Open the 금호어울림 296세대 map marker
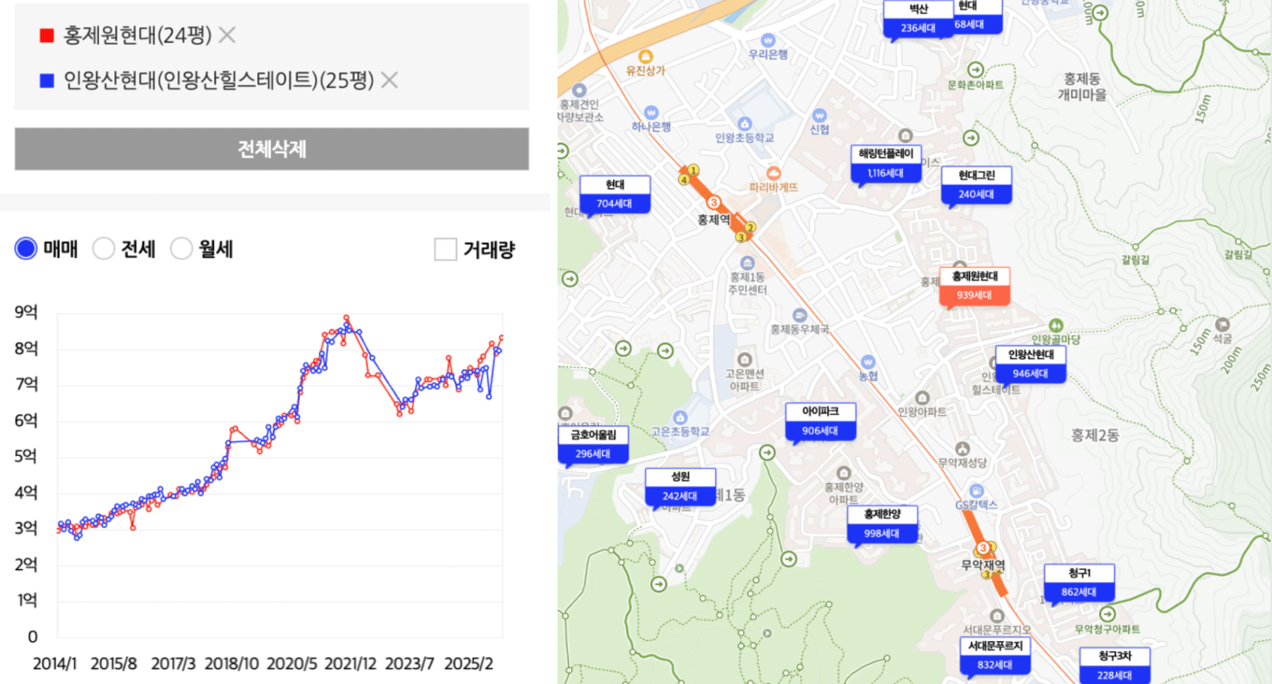Screen dimensions: 1272x684 click(593, 444)
